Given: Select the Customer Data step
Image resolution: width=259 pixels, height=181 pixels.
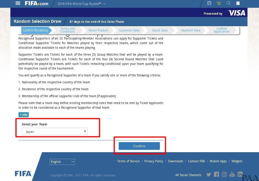Looking at the screenshot, I should 129,31.
